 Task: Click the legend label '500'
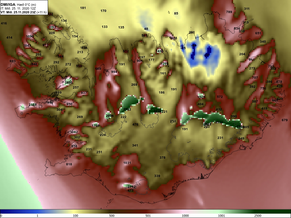pos(112,216)
